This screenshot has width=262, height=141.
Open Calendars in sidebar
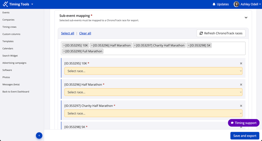(x=8, y=48)
